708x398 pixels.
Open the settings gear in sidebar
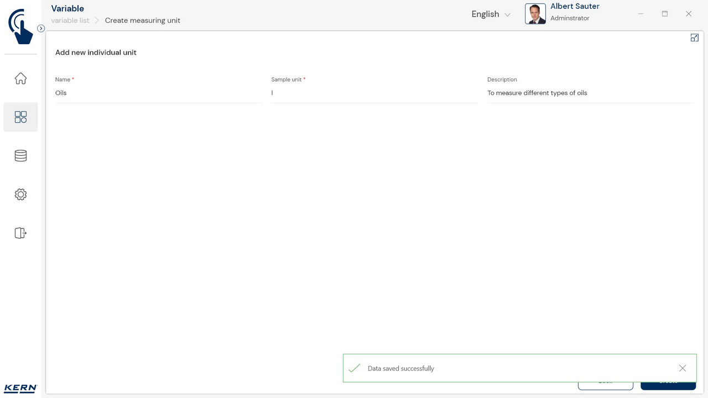pos(20,195)
